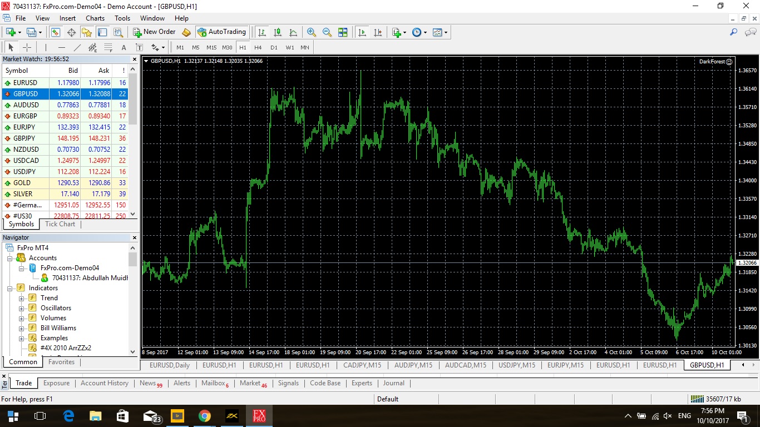Open the Windows Start menu
Viewport: 760px width, 427px height.
click(x=13, y=416)
